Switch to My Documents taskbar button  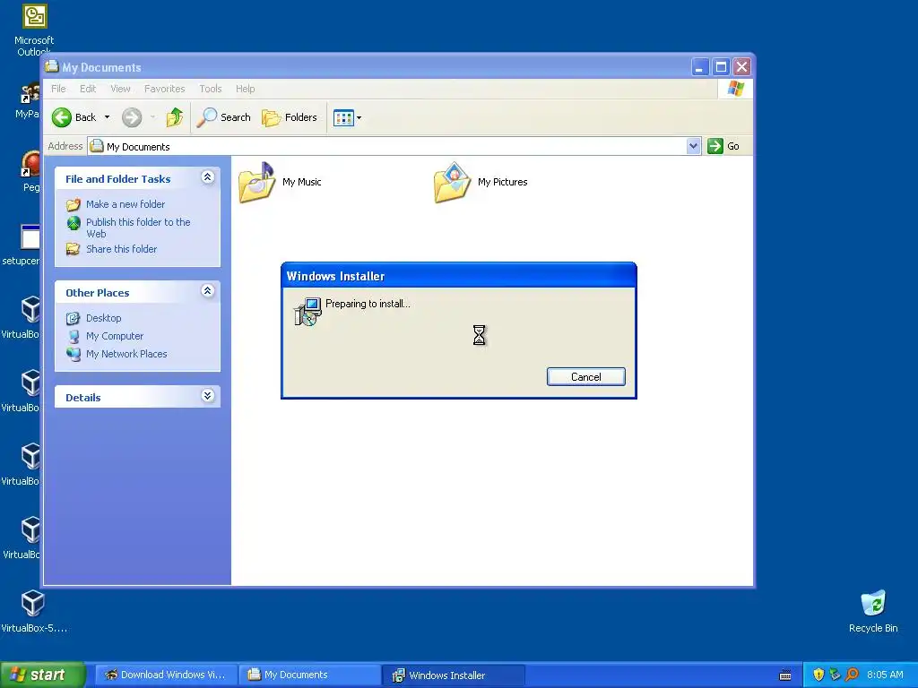click(x=309, y=675)
